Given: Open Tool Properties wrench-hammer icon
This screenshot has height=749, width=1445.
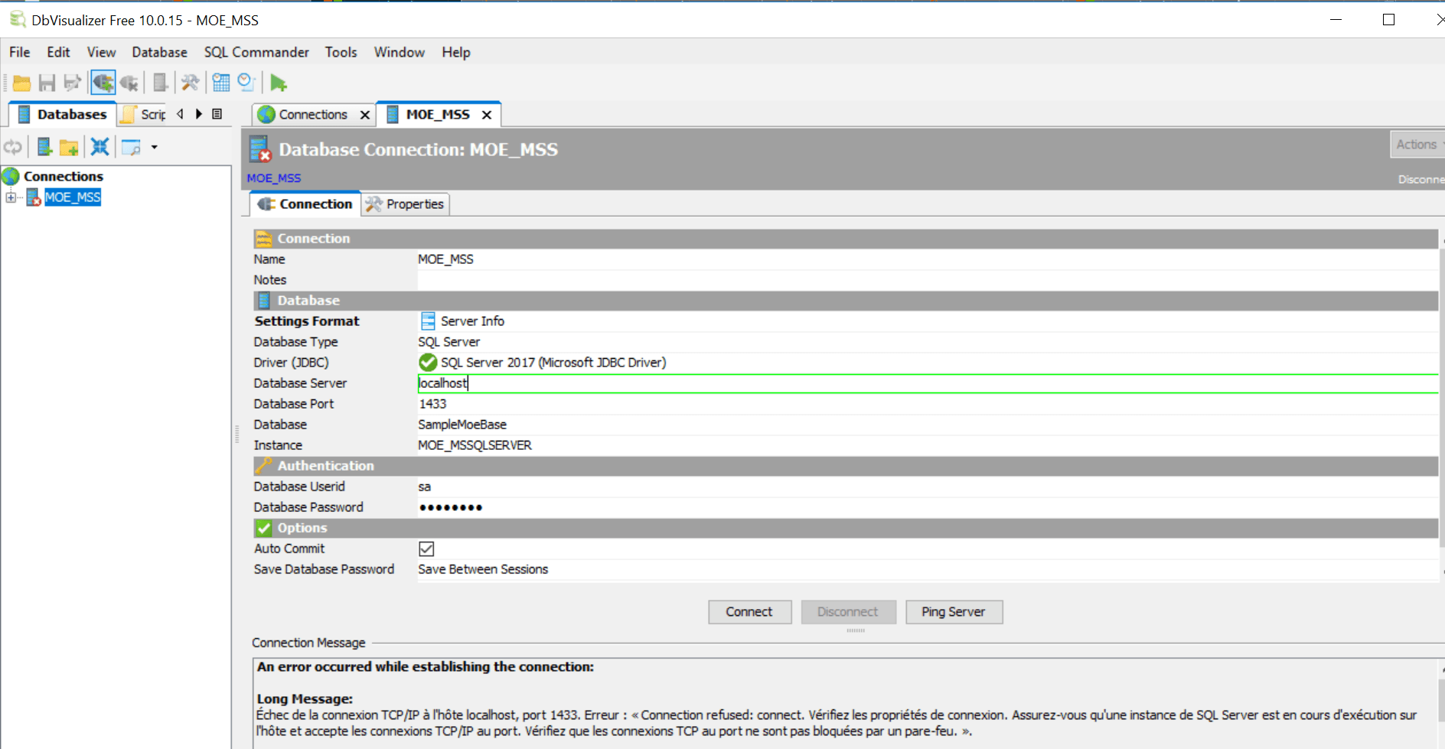Looking at the screenshot, I should pyautogui.click(x=190, y=83).
